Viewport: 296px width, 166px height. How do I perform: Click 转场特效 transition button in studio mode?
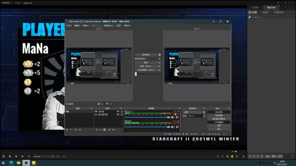point(146,55)
